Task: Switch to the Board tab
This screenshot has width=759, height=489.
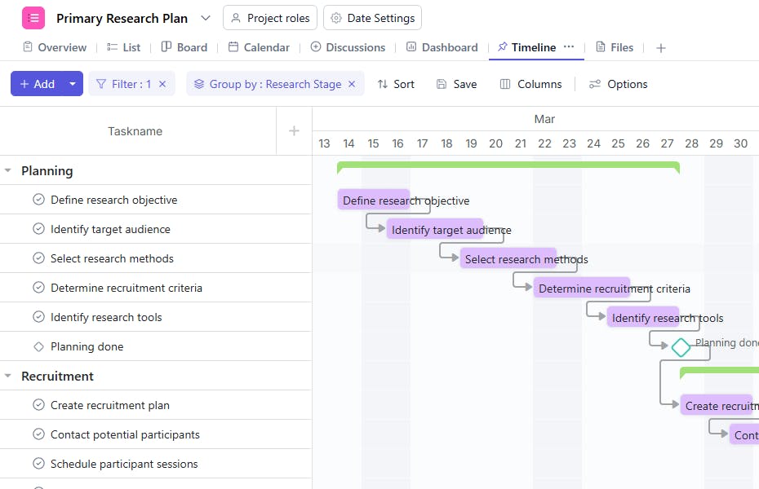Action: tap(184, 47)
